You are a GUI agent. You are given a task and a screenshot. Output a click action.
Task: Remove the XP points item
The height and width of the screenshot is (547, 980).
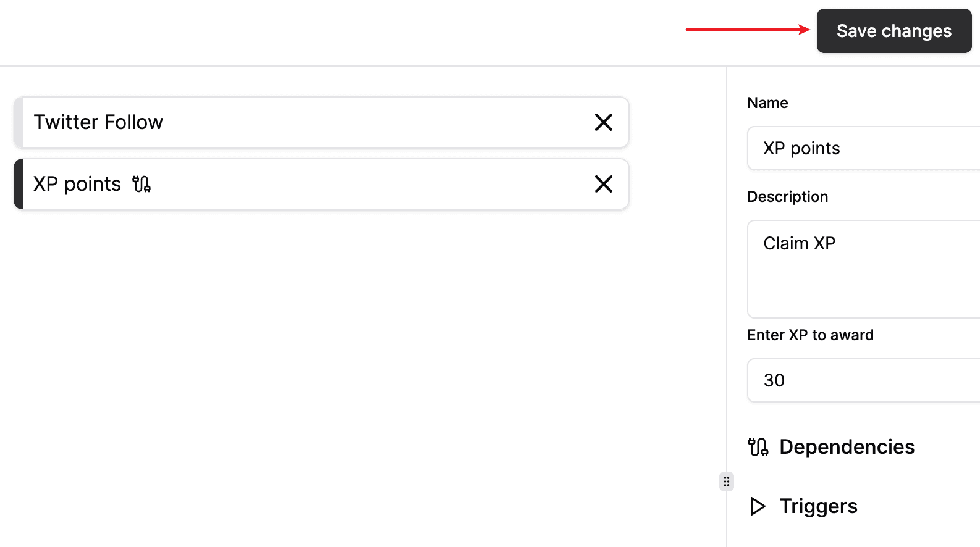point(603,184)
